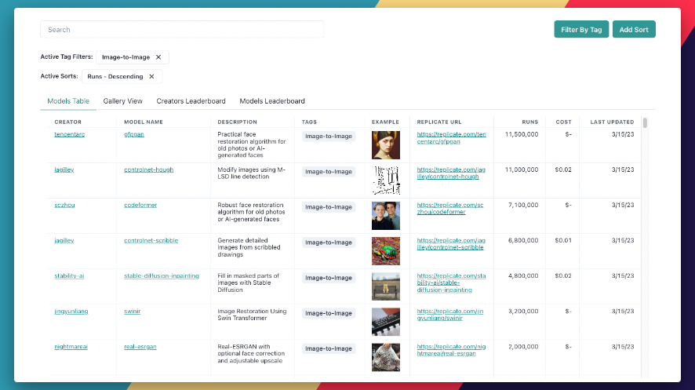Open the codeformer model link
The image size is (695, 390).
(140, 205)
